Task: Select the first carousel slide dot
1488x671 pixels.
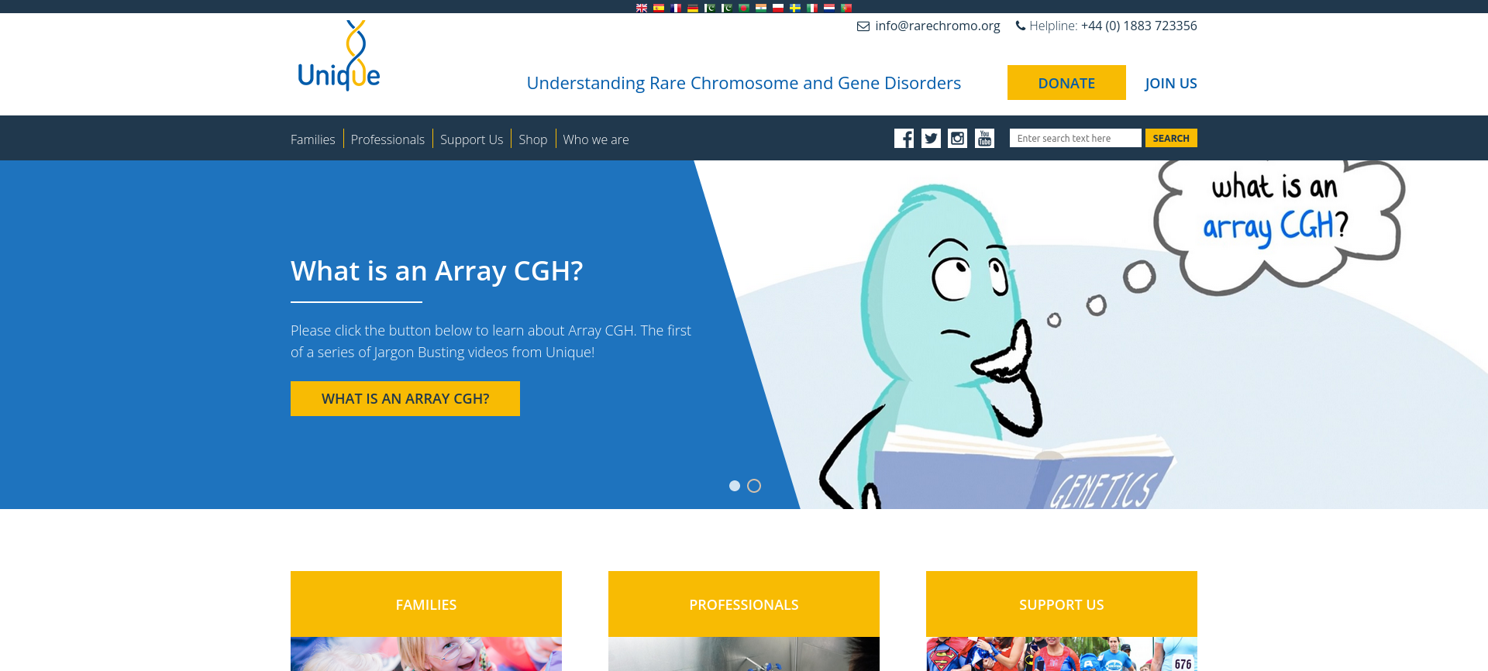Action: pos(735,486)
